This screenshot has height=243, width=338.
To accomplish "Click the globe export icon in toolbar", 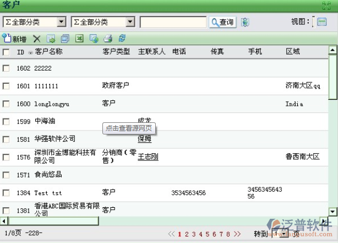I will [x=94, y=39].
